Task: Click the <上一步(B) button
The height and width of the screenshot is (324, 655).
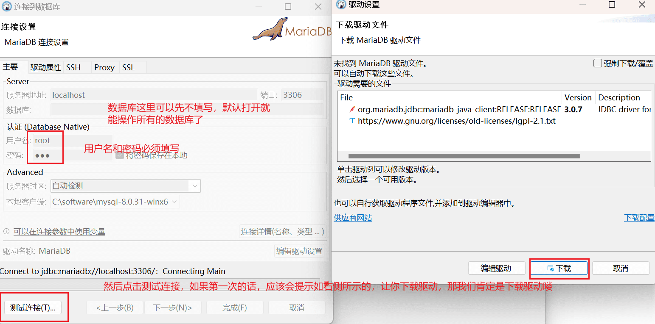Action: tap(115, 308)
